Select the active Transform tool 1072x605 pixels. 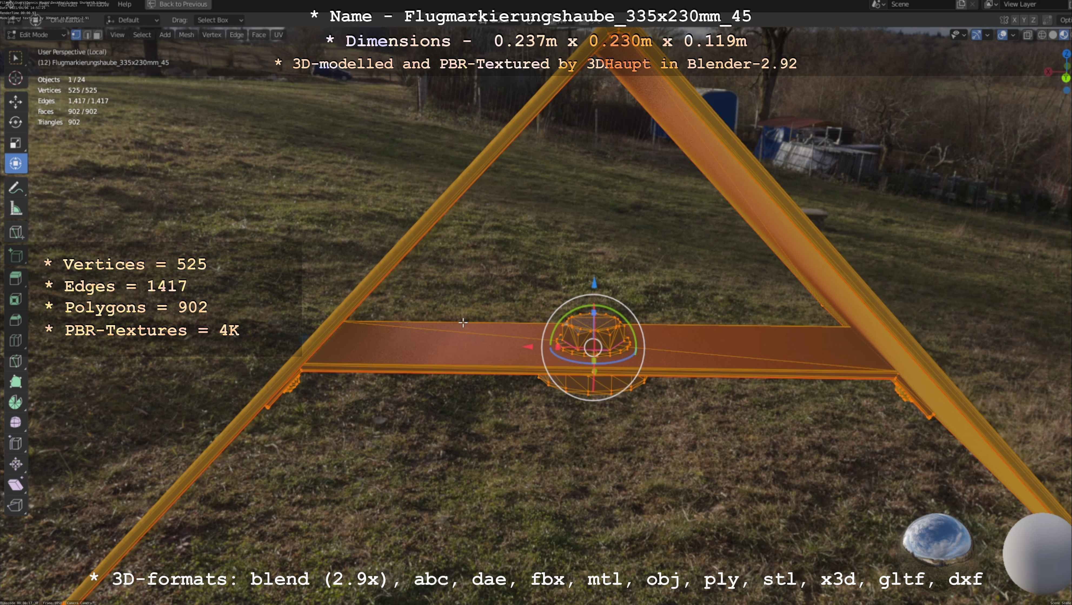point(16,163)
